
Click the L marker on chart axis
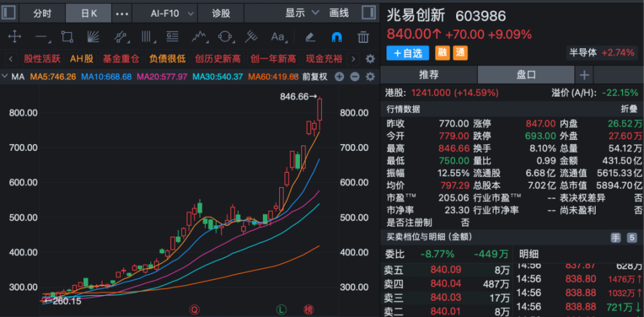pyautogui.click(x=281, y=309)
